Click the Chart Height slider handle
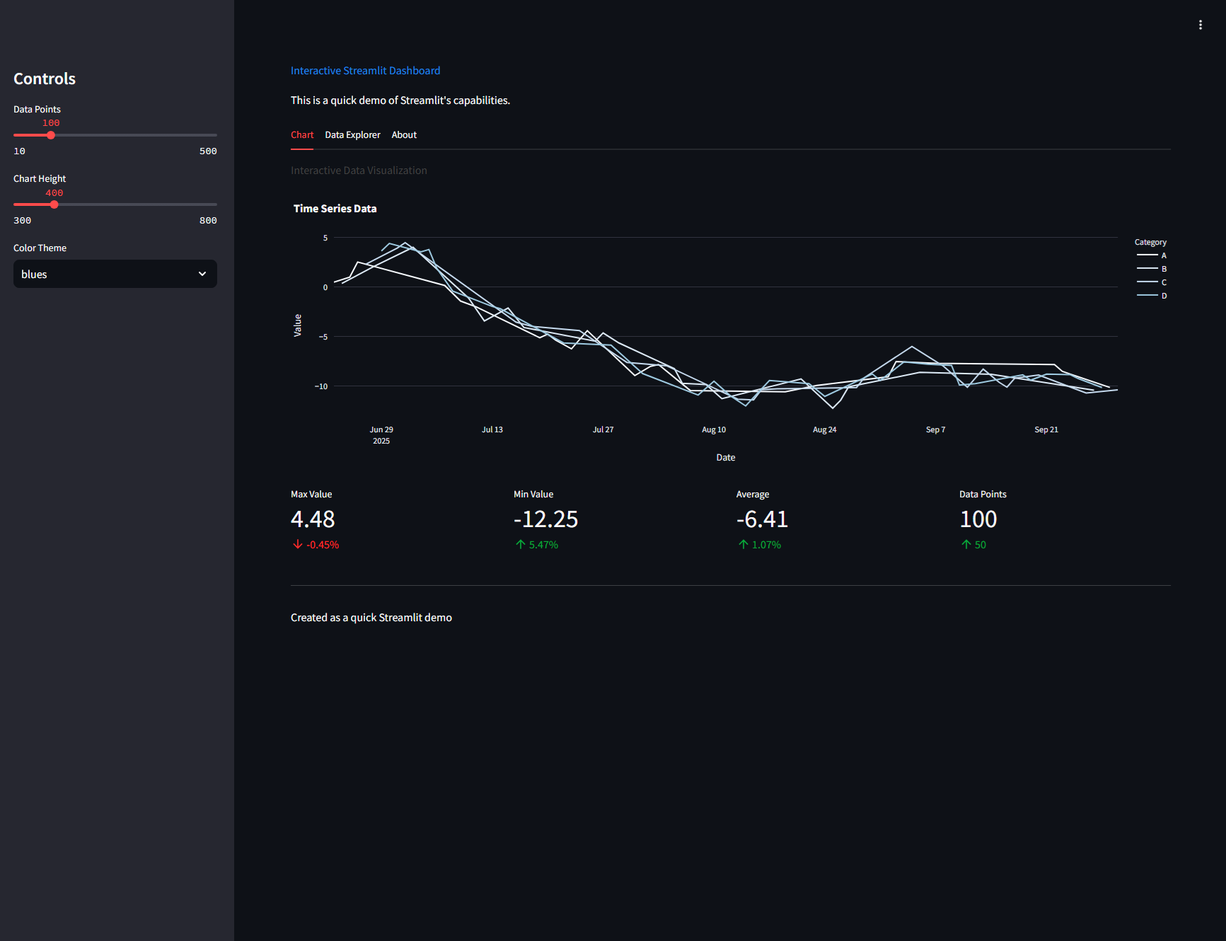The image size is (1226, 941). pyautogui.click(x=54, y=204)
